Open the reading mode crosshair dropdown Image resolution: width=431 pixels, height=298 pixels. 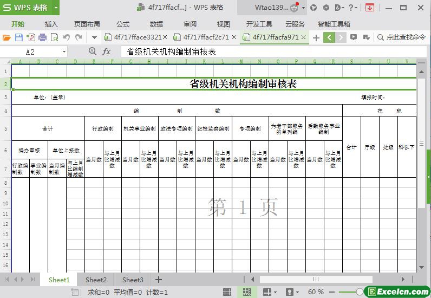pos(270,292)
